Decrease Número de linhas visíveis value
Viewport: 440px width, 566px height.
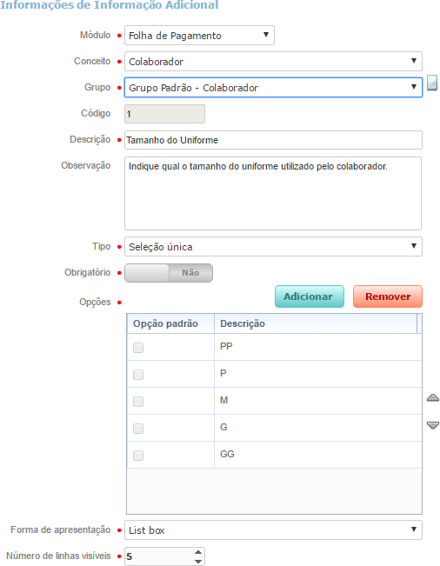[x=198, y=561]
